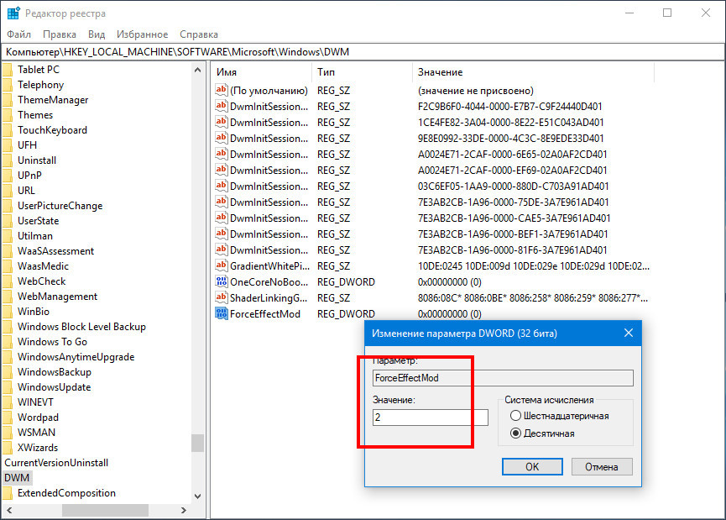Select the WindowsBackup key in tree
This screenshot has width=726, height=520.
click(x=55, y=372)
